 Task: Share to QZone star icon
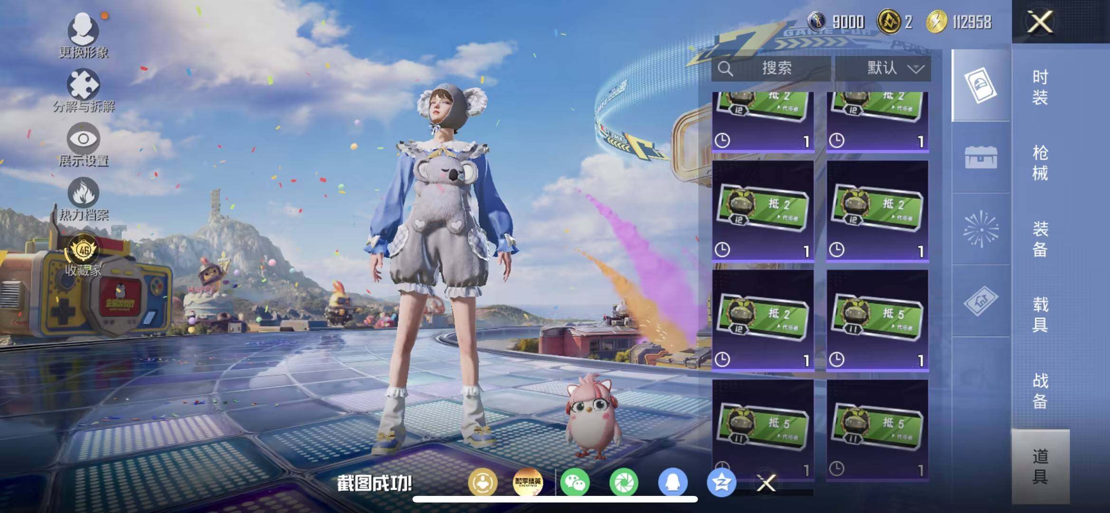coord(721,483)
